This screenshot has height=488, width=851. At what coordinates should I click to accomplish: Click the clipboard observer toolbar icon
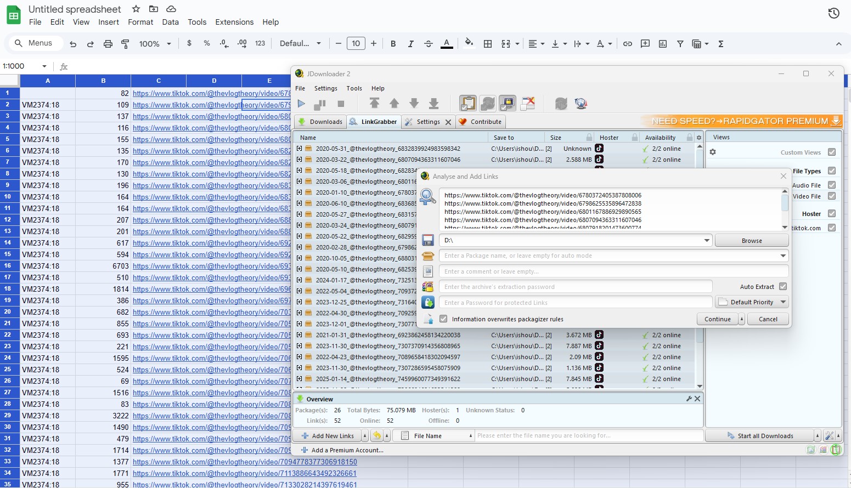467,103
